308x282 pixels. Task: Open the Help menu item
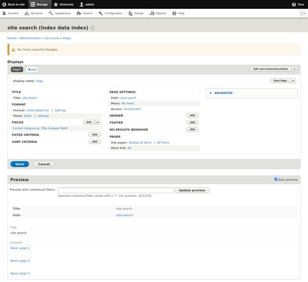tap(174, 13)
